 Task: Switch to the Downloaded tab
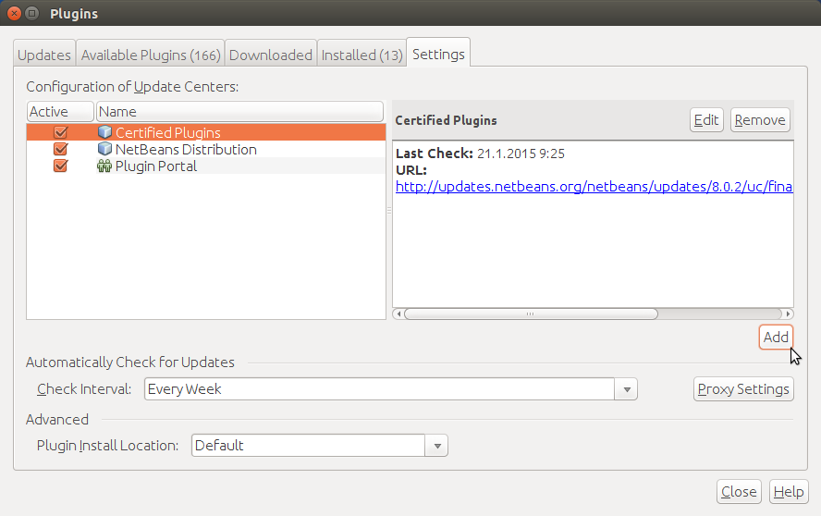pos(271,55)
